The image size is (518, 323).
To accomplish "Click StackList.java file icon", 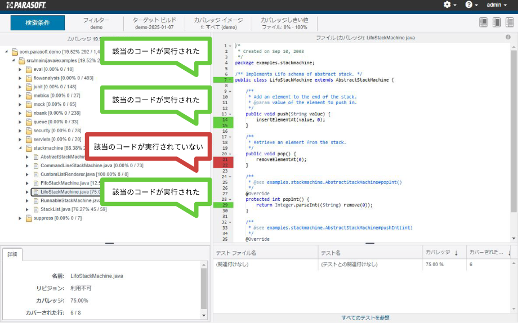I will pyautogui.click(x=36, y=209).
